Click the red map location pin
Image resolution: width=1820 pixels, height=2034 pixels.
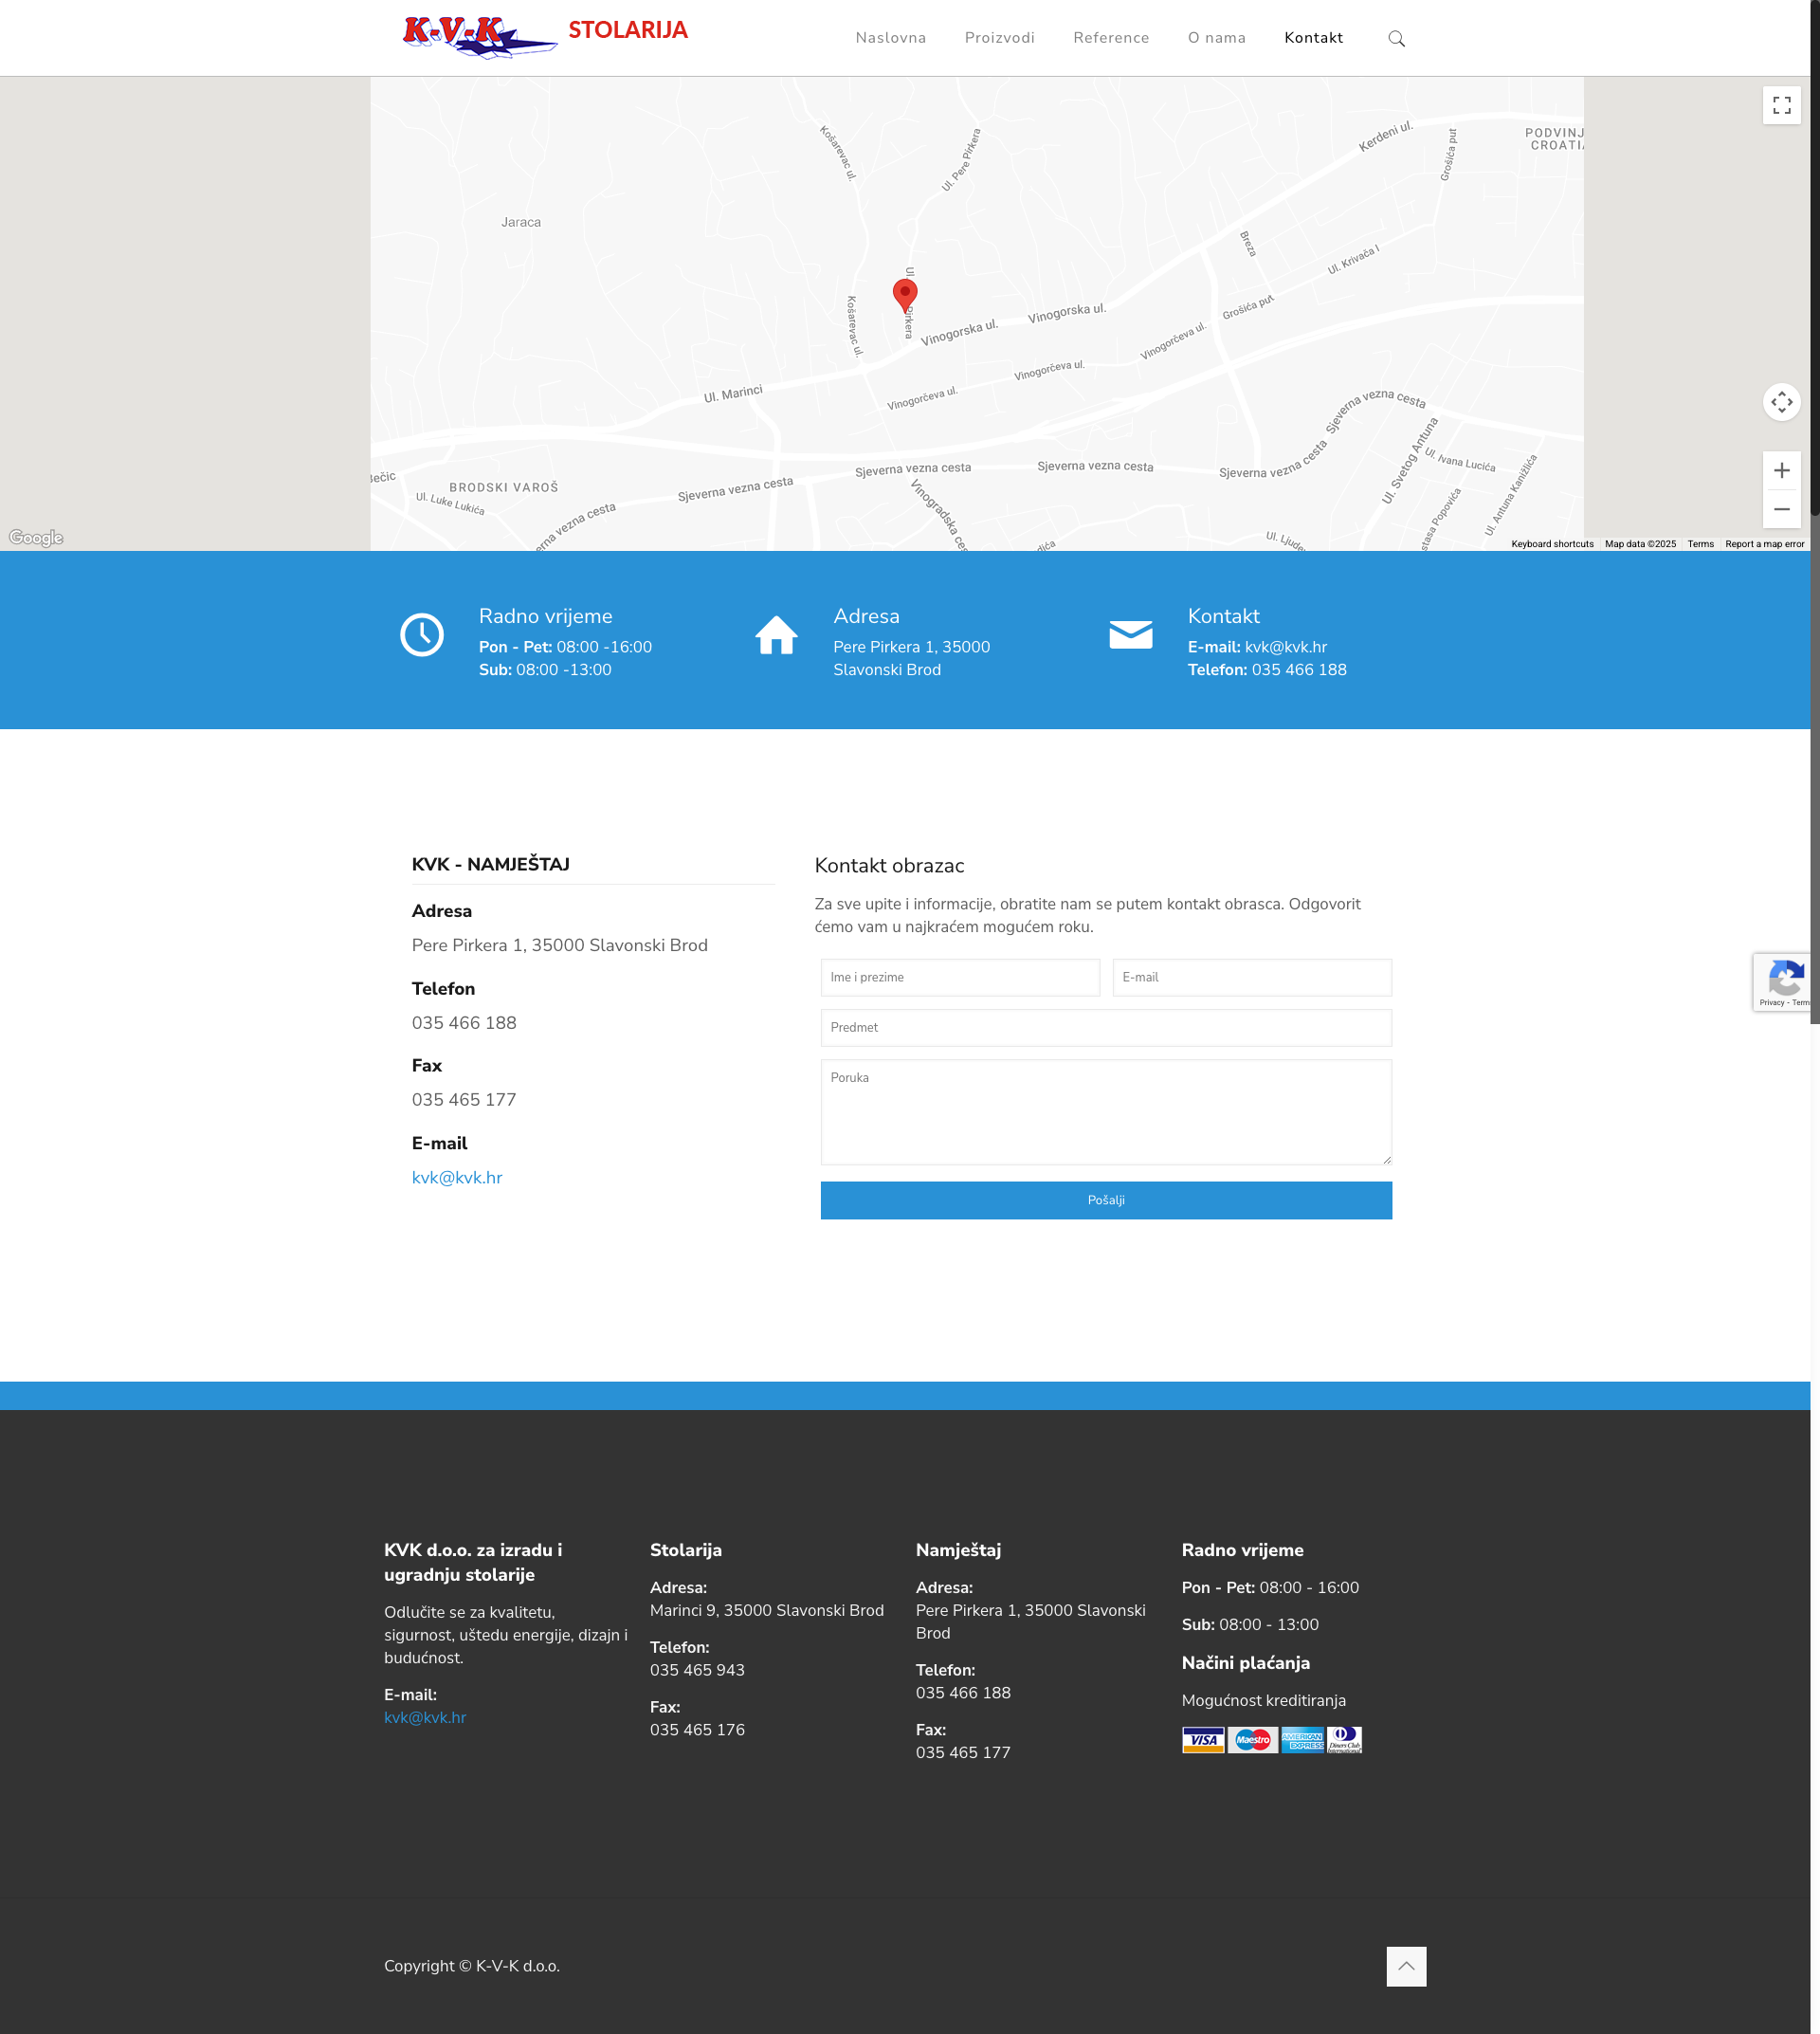click(x=904, y=294)
